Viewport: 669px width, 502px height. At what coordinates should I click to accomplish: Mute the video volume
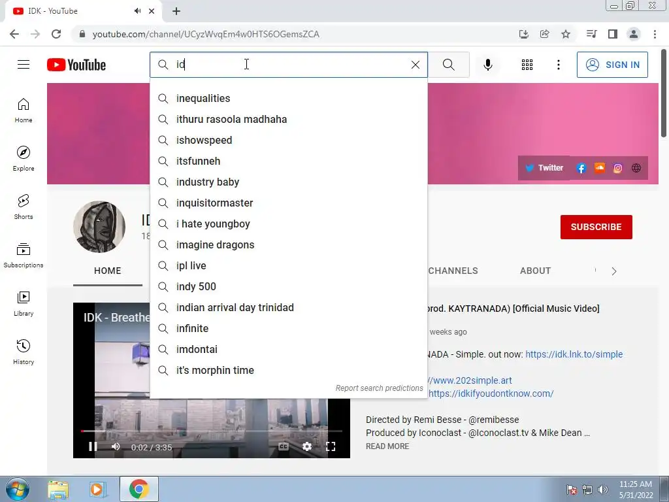(116, 446)
